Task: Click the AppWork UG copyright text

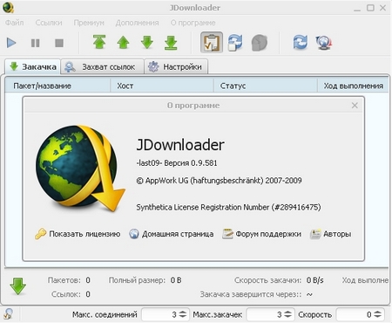Action: [x=219, y=181]
